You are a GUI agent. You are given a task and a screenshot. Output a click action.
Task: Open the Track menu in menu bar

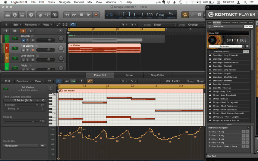[x=52, y=2]
